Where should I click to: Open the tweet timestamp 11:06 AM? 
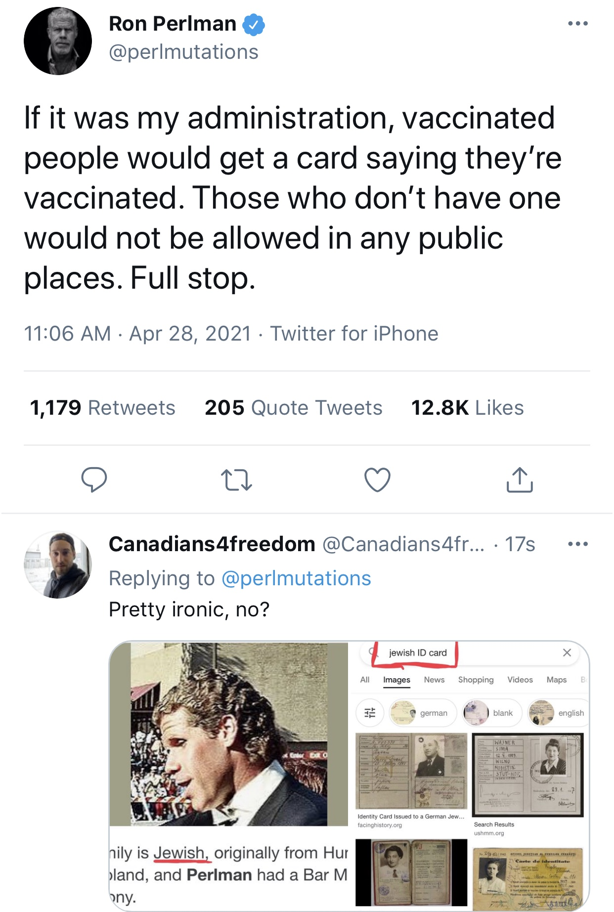67,334
